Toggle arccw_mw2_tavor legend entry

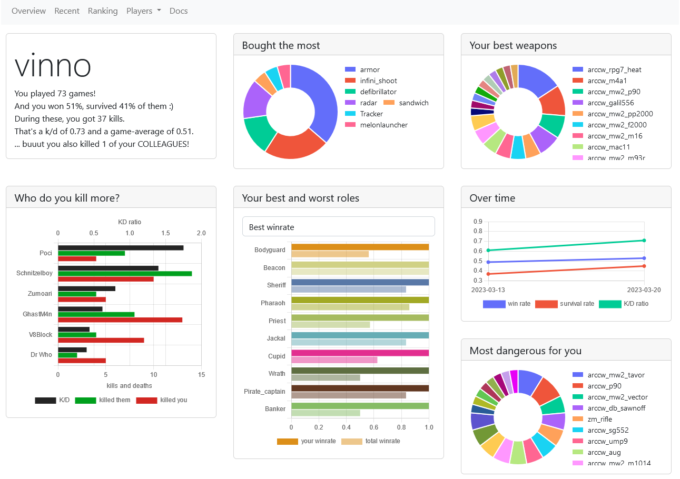tap(608, 375)
